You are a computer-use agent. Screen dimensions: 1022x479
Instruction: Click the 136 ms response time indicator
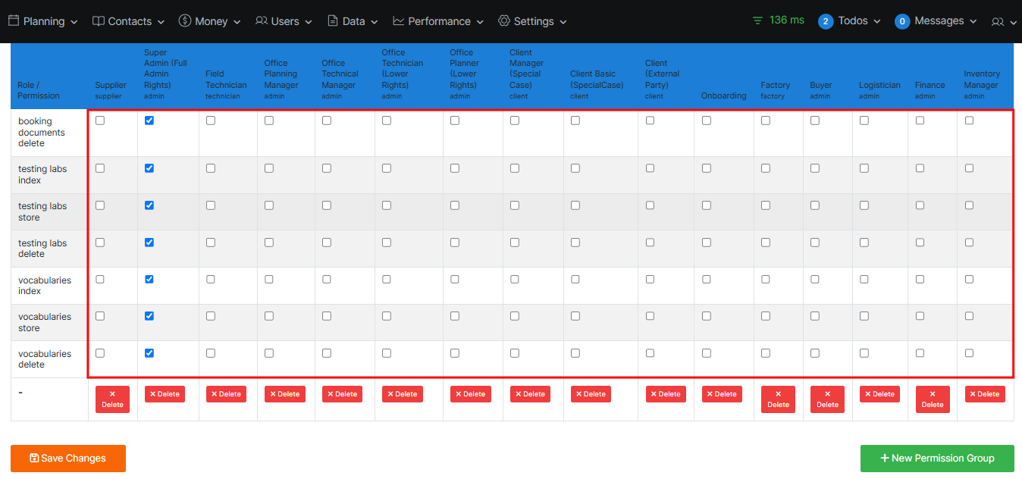tap(779, 20)
